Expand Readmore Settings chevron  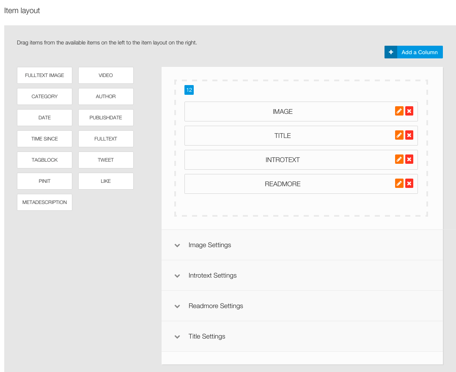pos(177,306)
